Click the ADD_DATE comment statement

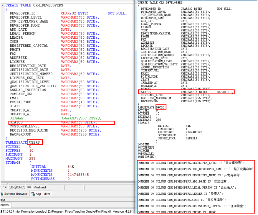tap(183, 181)
